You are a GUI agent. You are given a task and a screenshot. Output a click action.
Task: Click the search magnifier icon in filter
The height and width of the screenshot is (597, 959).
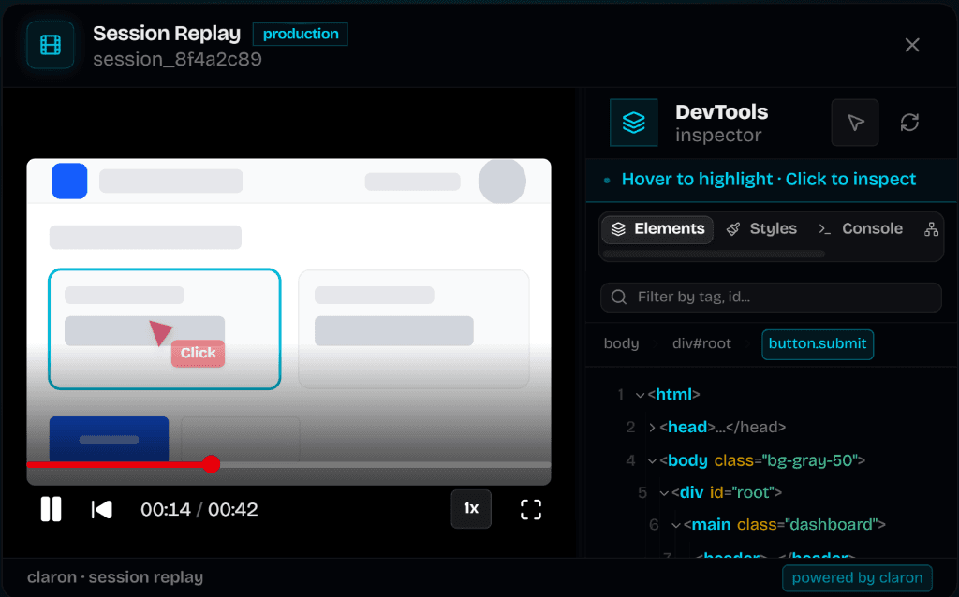(x=619, y=298)
